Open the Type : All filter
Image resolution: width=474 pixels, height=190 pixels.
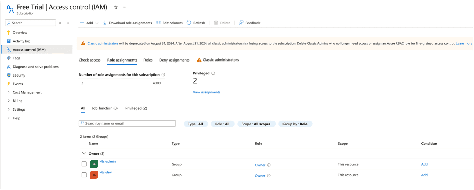click(x=196, y=124)
